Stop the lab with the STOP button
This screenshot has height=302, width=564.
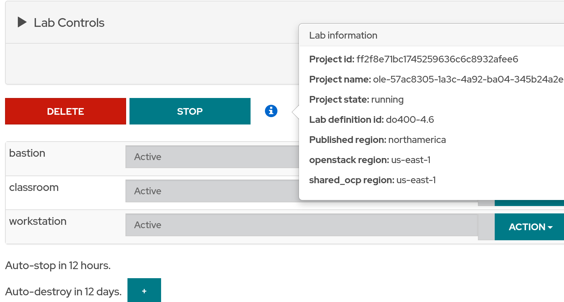pos(190,111)
